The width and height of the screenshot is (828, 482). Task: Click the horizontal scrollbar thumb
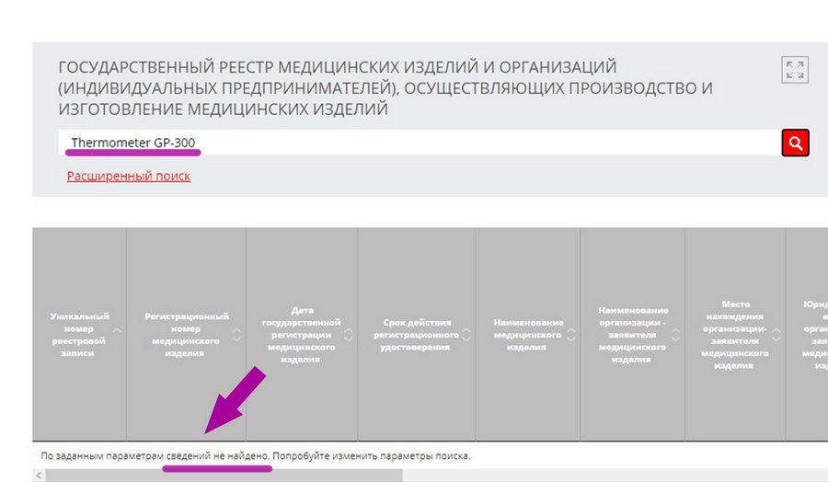(224, 476)
